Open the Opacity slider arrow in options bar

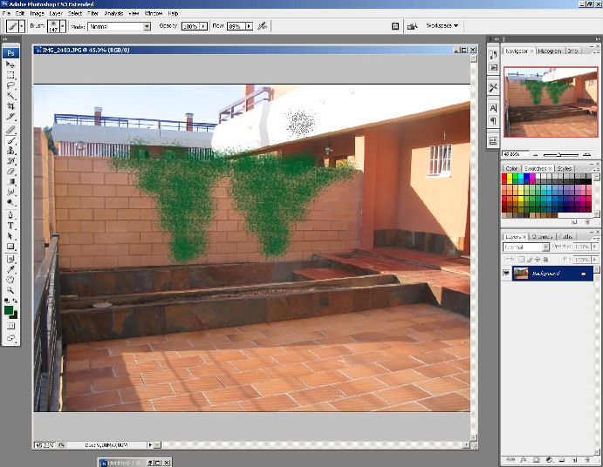[x=203, y=26]
